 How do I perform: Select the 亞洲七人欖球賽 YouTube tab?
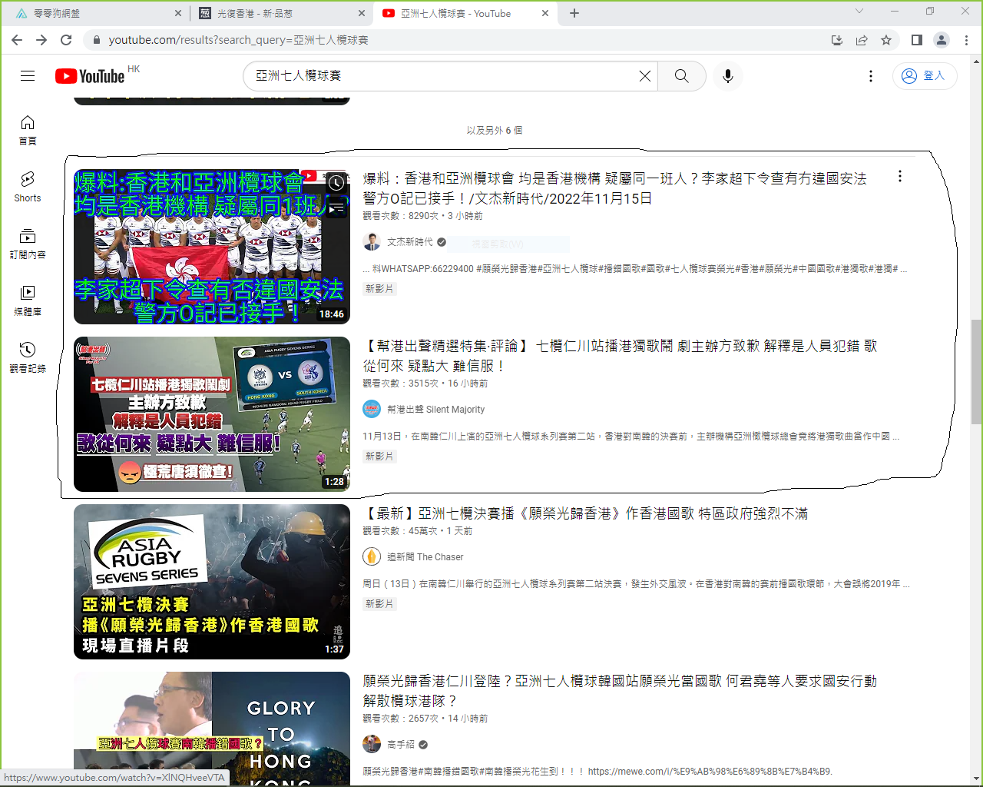click(x=465, y=13)
